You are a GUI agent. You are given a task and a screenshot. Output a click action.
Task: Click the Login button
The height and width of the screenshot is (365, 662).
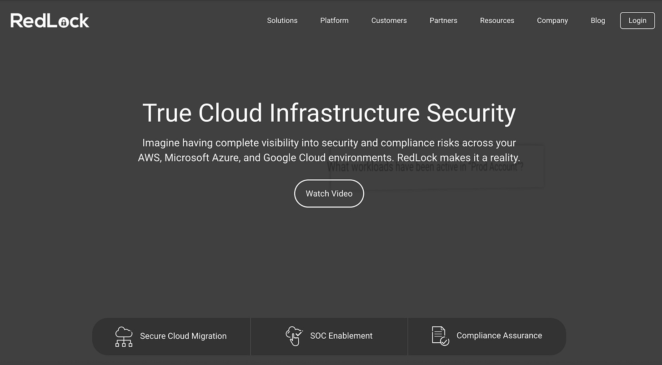pyautogui.click(x=637, y=20)
